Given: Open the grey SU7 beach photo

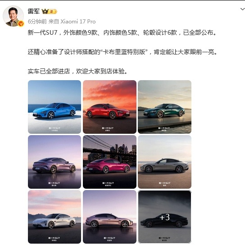Looking at the screenshot, I should point(164,162).
